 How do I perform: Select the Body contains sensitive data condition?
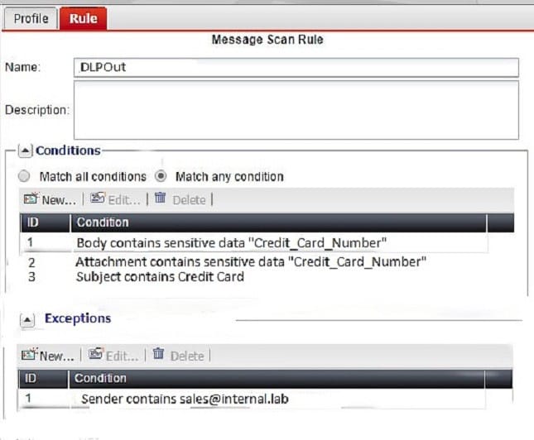(x=232, y=243)
